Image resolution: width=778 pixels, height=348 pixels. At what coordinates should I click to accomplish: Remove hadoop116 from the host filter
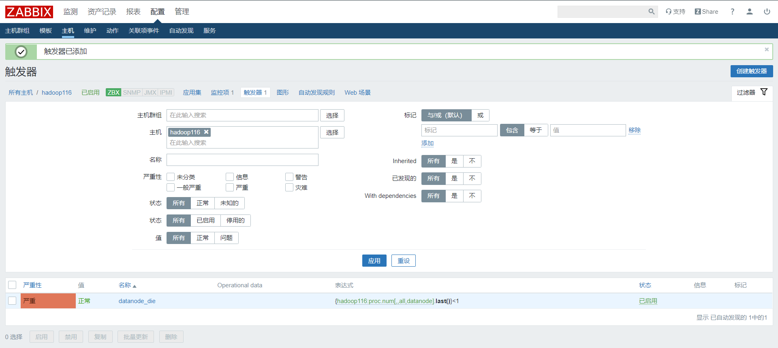tap(206, 132)
